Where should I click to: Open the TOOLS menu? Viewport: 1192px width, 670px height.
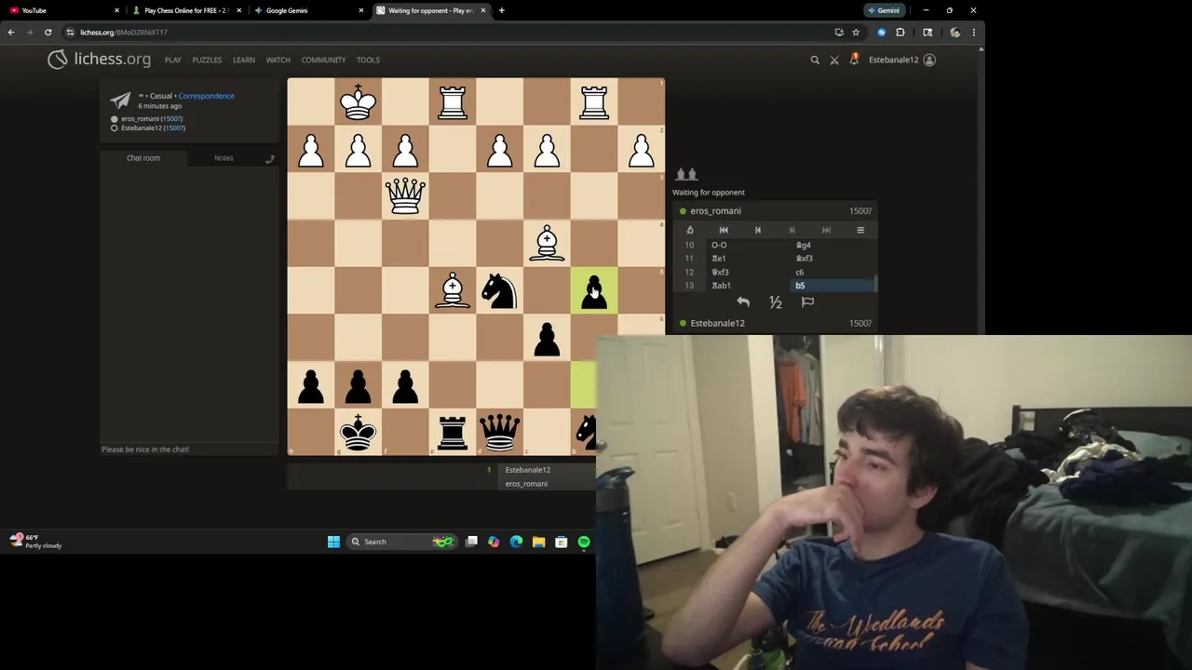368,60
